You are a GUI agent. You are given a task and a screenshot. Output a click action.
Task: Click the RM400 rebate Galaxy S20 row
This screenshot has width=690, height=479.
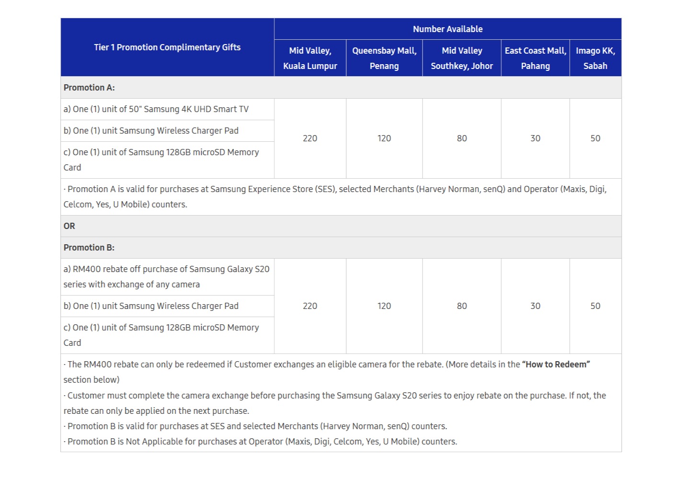(x=167, y=277)
